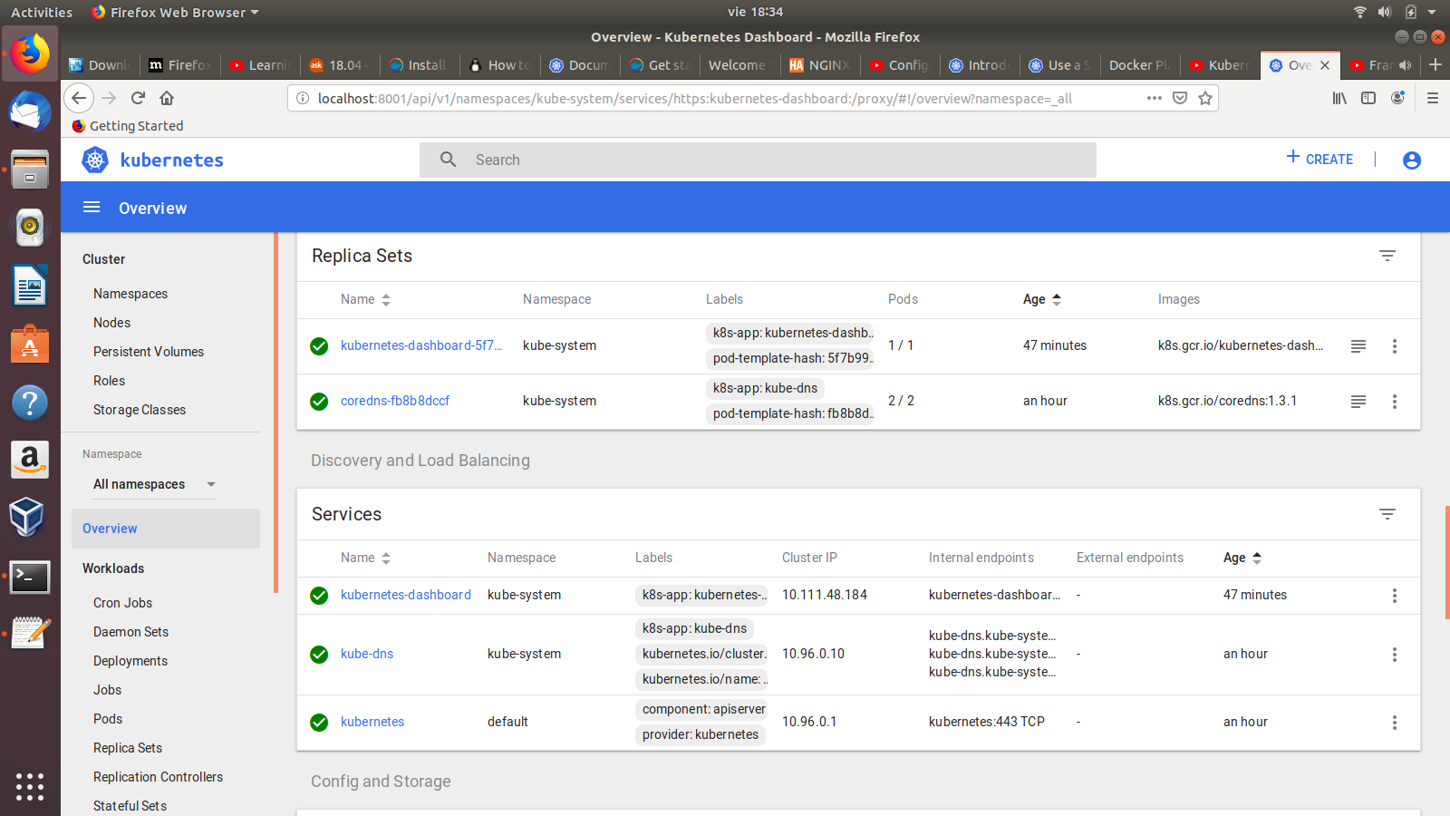This screenshot has height=816, width=1450.
Task: Sort Services by Age
Action: pos(1242,558)
